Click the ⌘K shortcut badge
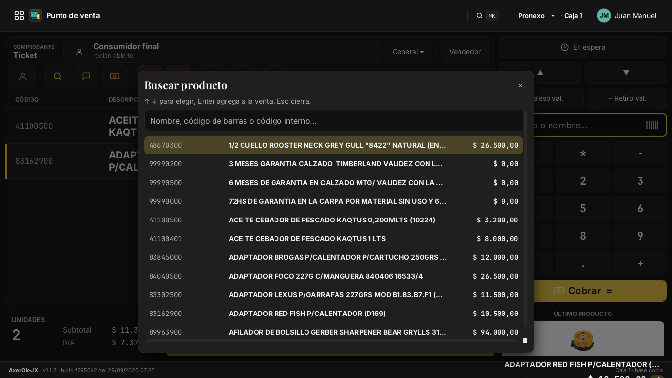The image size is (672, 378). pyautogui.click(x=492, y=16)
